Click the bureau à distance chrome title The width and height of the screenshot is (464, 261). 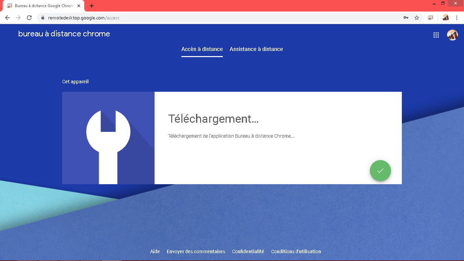64,34
